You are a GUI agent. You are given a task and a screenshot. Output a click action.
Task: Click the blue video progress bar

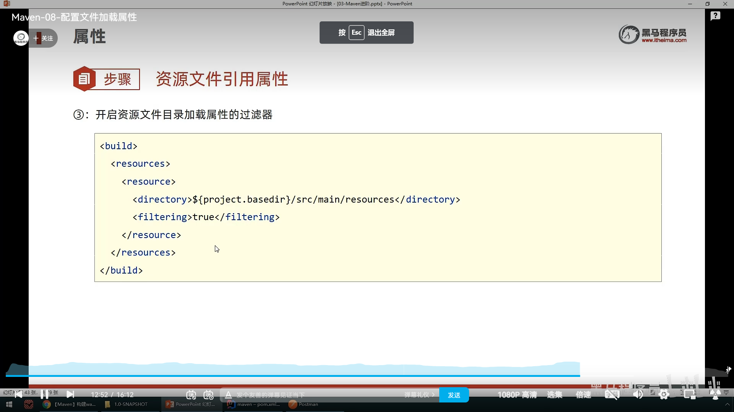291,376
